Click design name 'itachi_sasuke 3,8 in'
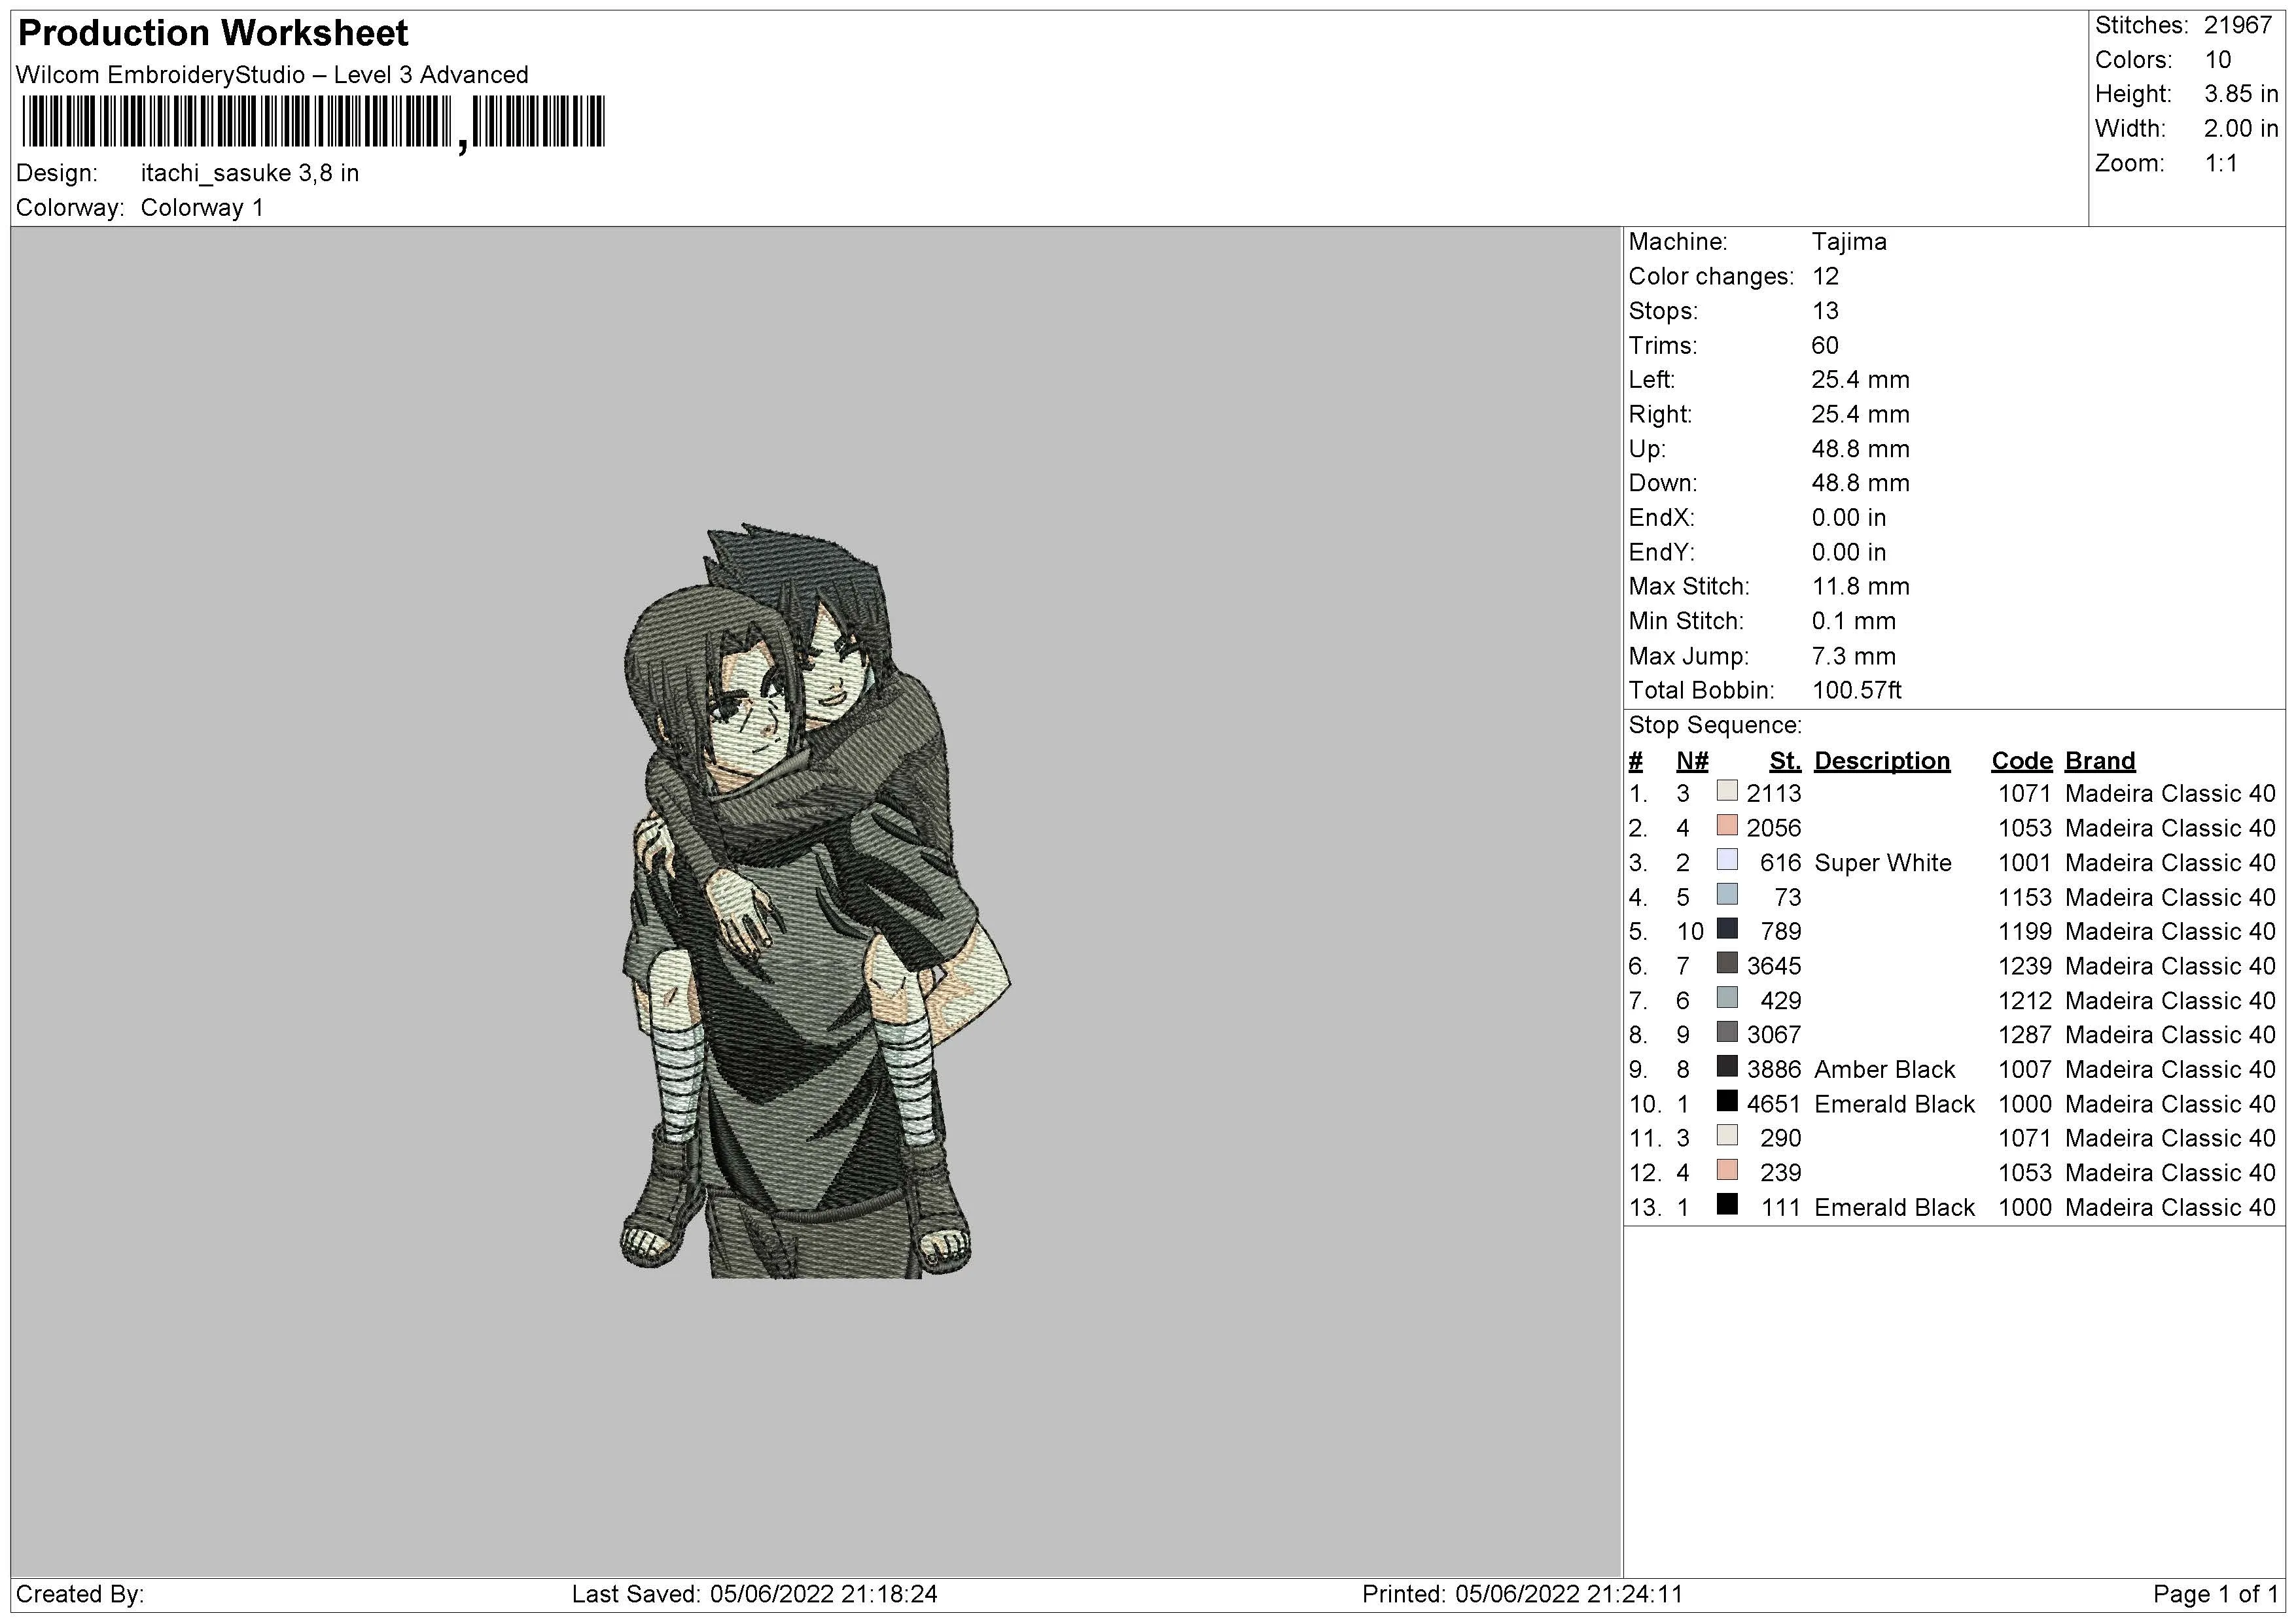 coord(250,173)
